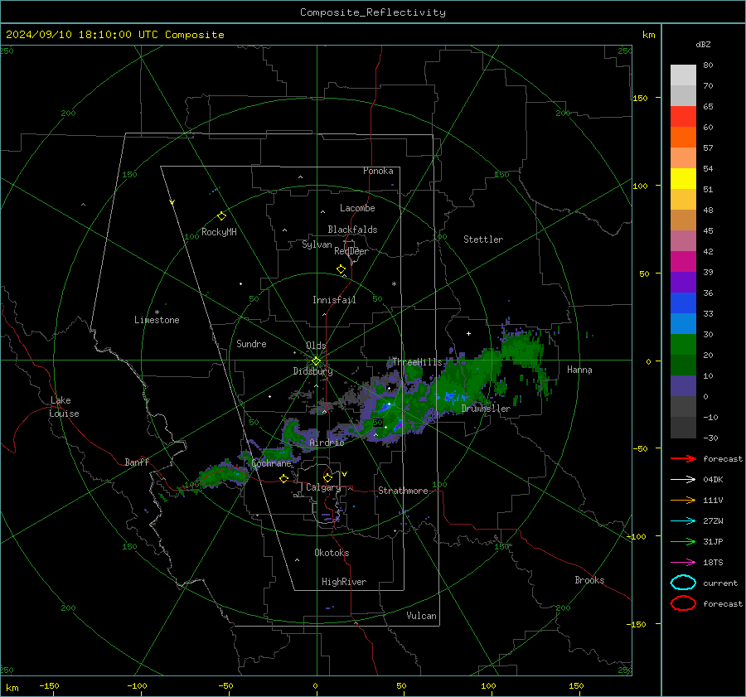Click the asterisk marker above Limestone
The image size is (746, 697).
pyautogui.click(x=157, y=312)
